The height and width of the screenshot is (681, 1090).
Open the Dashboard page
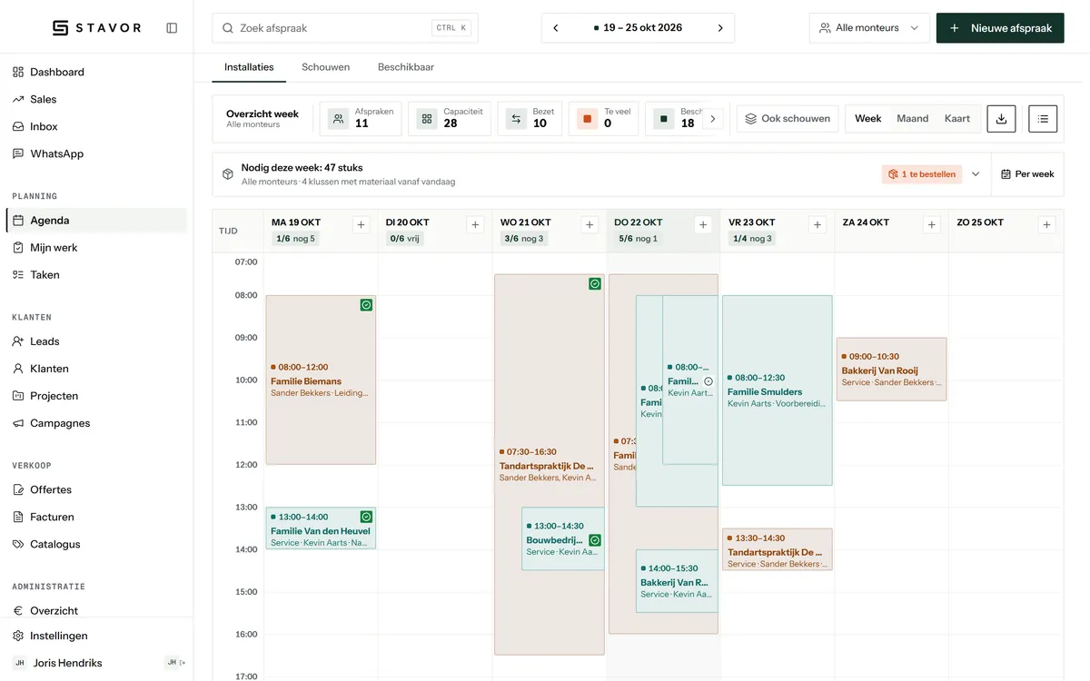96,72
